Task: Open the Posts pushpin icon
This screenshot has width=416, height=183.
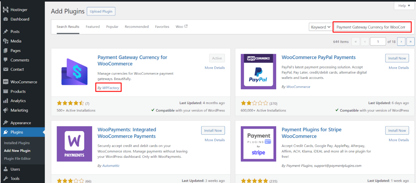Action: [6, 31]
